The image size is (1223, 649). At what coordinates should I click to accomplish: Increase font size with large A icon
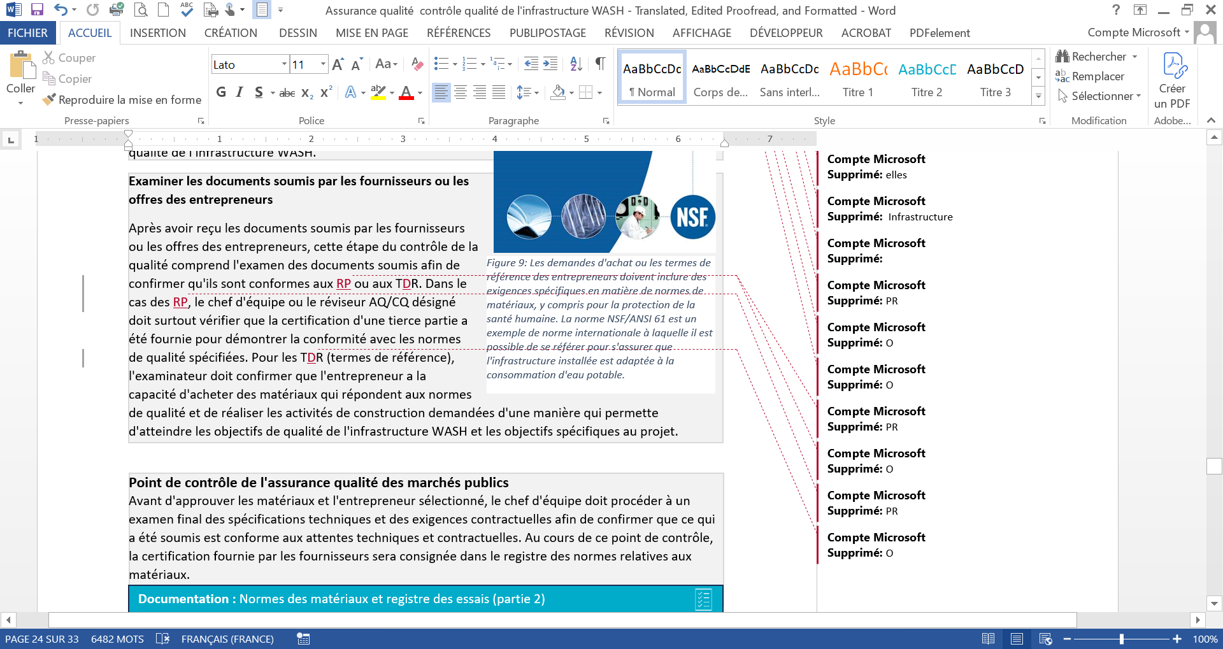[338, 64]
